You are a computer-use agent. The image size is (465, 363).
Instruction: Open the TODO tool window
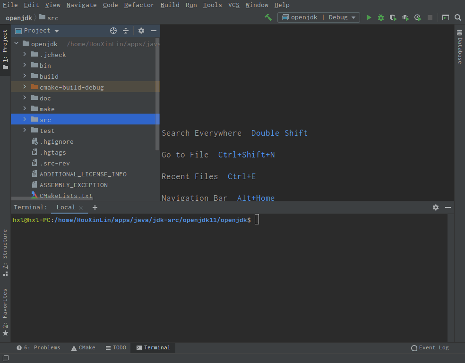coord(116,347)
